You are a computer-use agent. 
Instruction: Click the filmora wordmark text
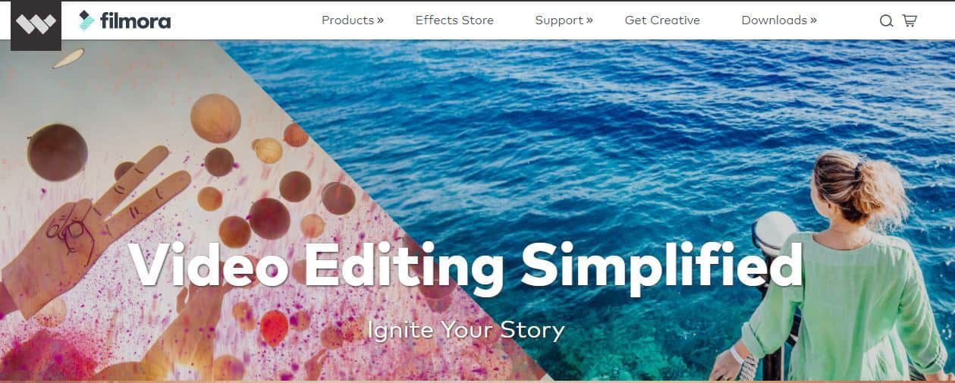136,20
